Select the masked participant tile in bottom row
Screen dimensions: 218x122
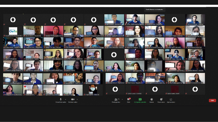click(93, 90)
